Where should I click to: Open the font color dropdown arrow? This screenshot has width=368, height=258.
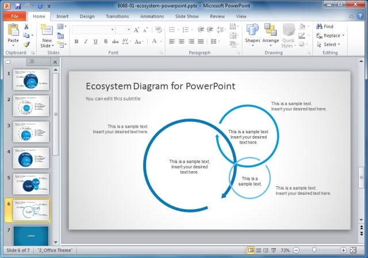tap(161, 41)
